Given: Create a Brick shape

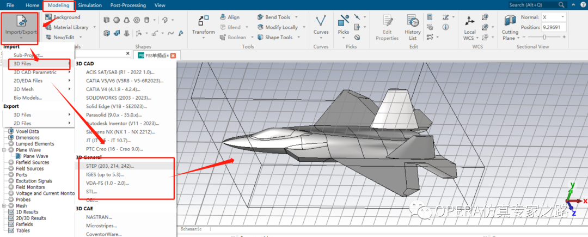Looking at the screenshot, I should tap(107, 20).
